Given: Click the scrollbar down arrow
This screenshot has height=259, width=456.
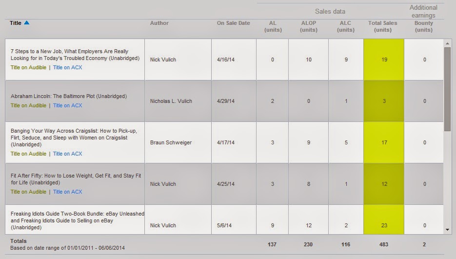Looking at the screenshot, I should pyautogui.click(x=447, y=229).
